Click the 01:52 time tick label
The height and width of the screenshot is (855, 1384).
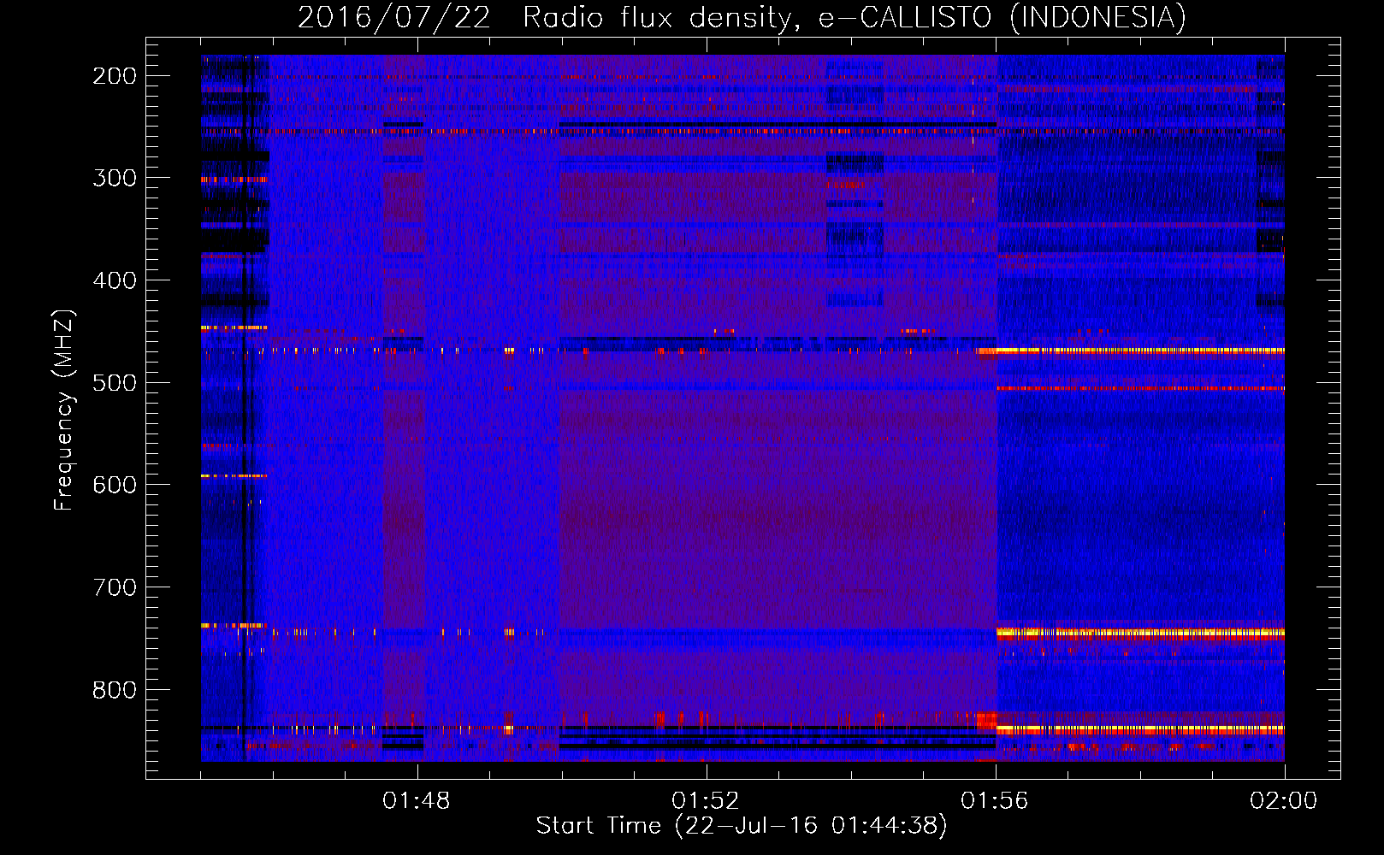706,801
